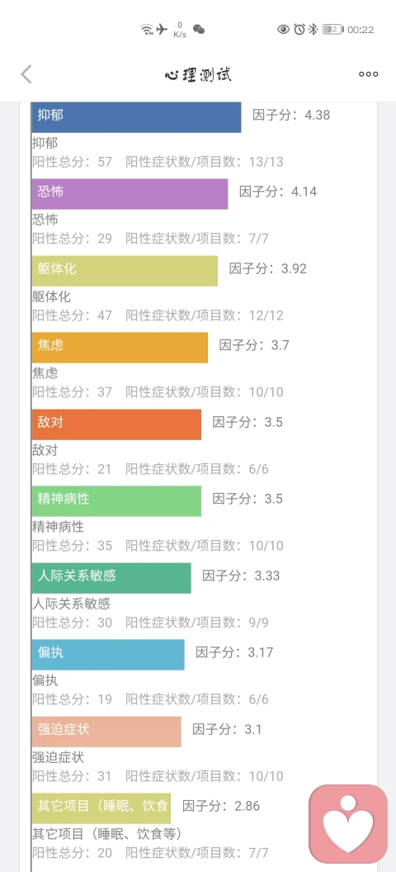Image resolution: width=396 pixels, height=872 pixels.
Task: Tap the battery indicator icon
Action: point(333,30)
